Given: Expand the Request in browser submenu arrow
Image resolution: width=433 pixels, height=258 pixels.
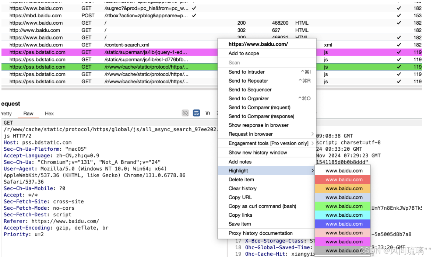Looking at the screenshot, I should [x=312, y=134].
